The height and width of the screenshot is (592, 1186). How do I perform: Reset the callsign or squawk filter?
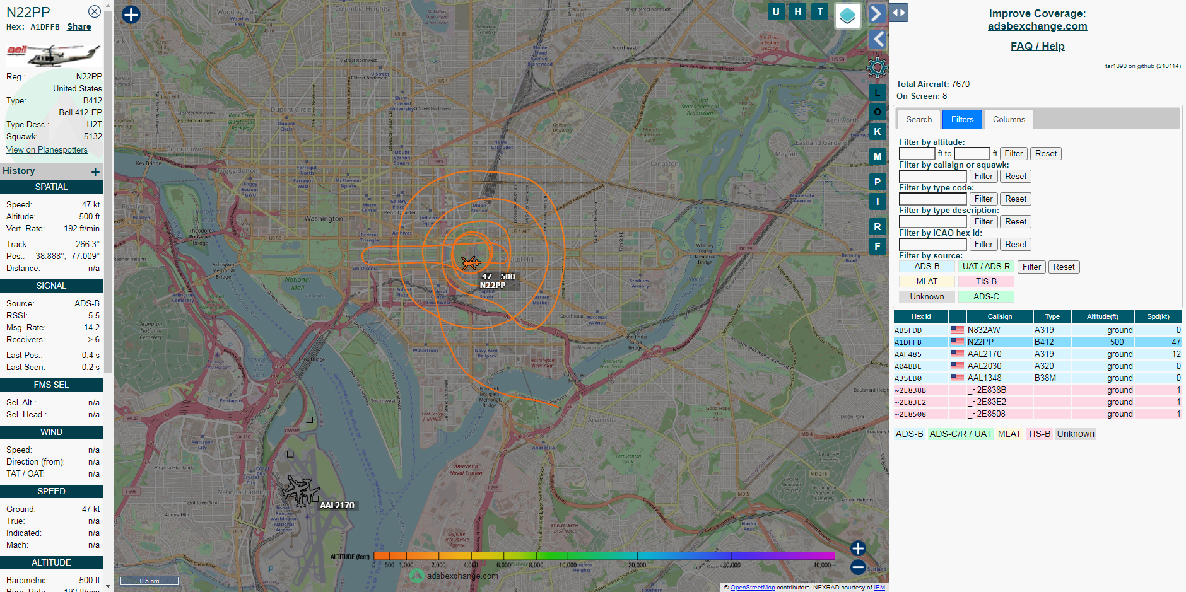tap(1016, 177)
